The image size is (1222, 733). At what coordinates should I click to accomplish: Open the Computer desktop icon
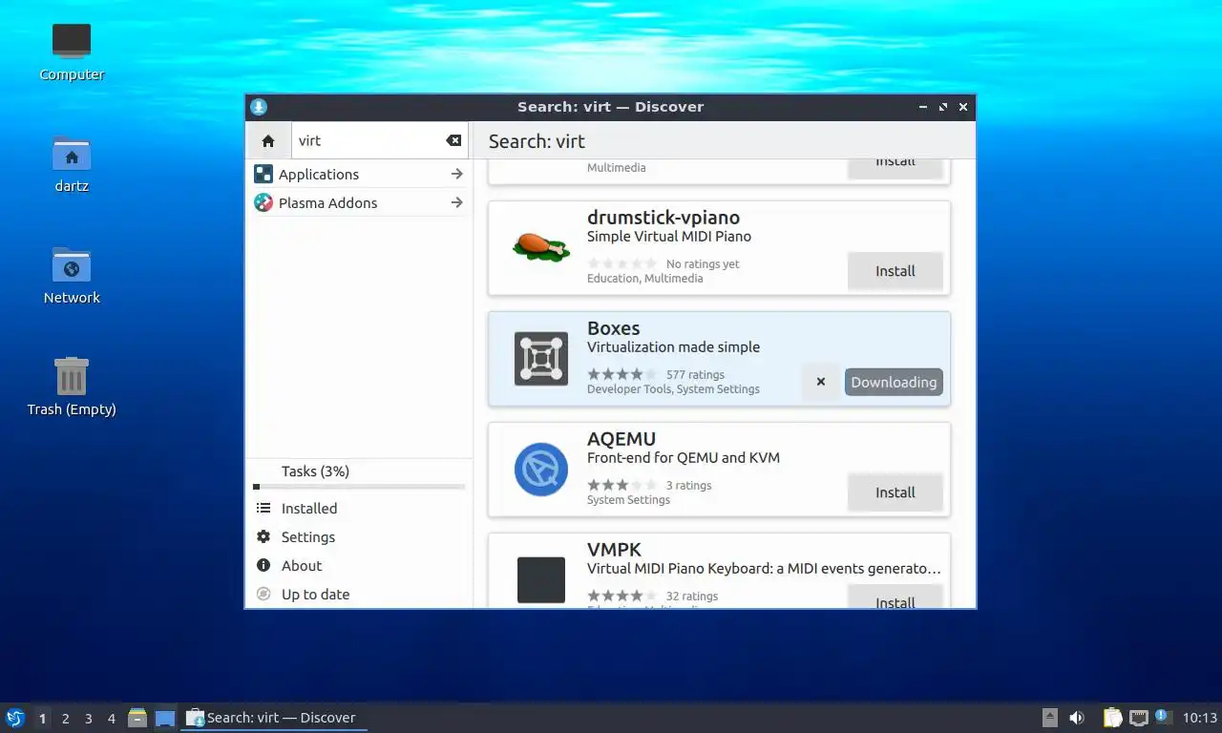(x=72, y=41)
